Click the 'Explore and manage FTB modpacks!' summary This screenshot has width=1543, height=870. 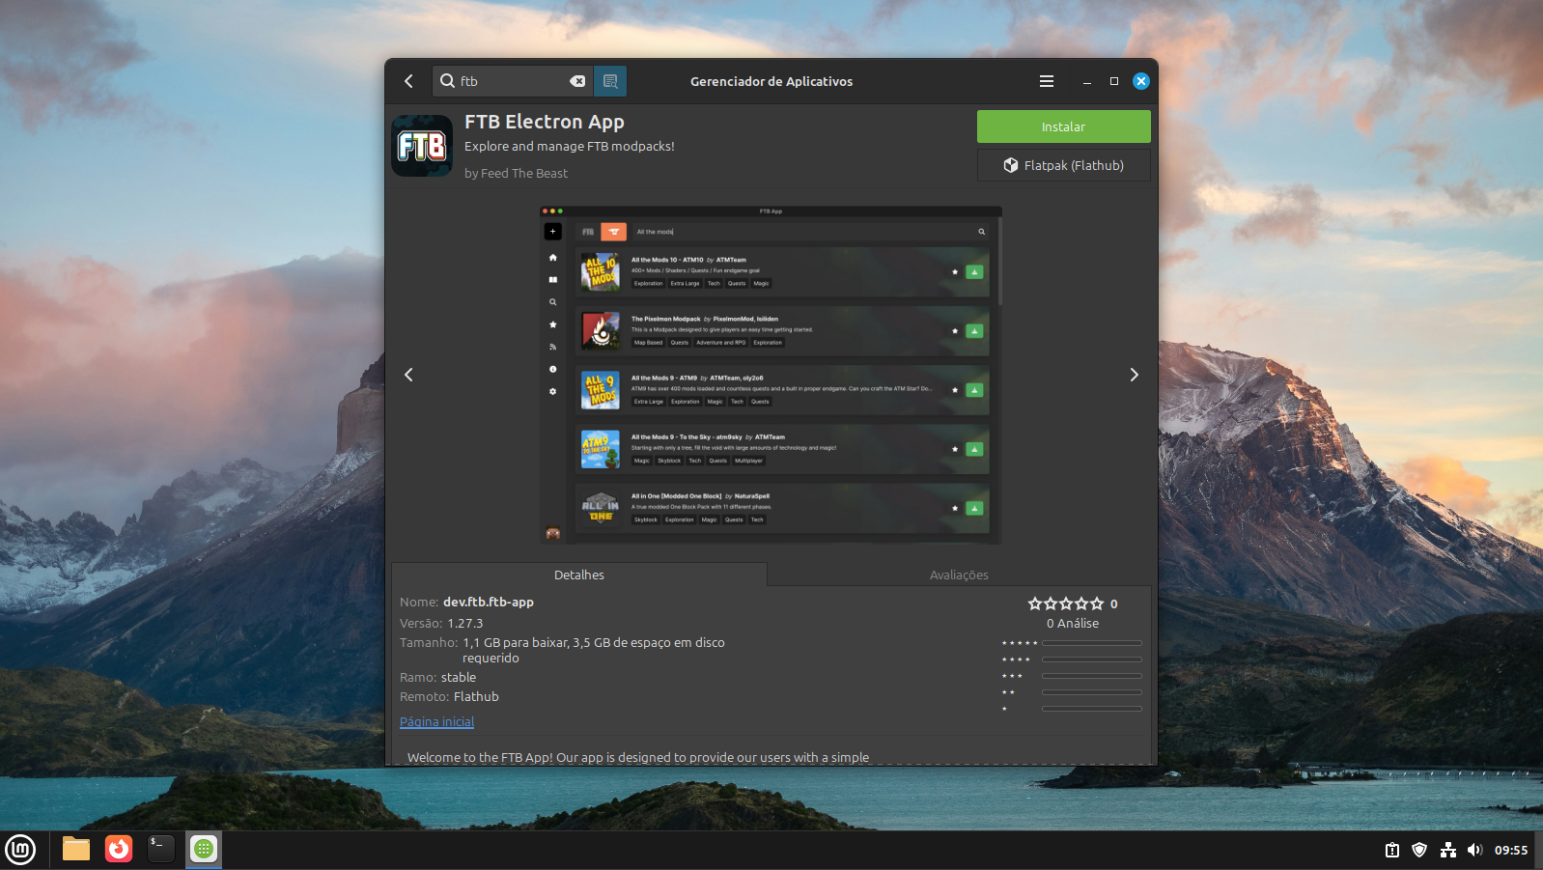[570, 146]
